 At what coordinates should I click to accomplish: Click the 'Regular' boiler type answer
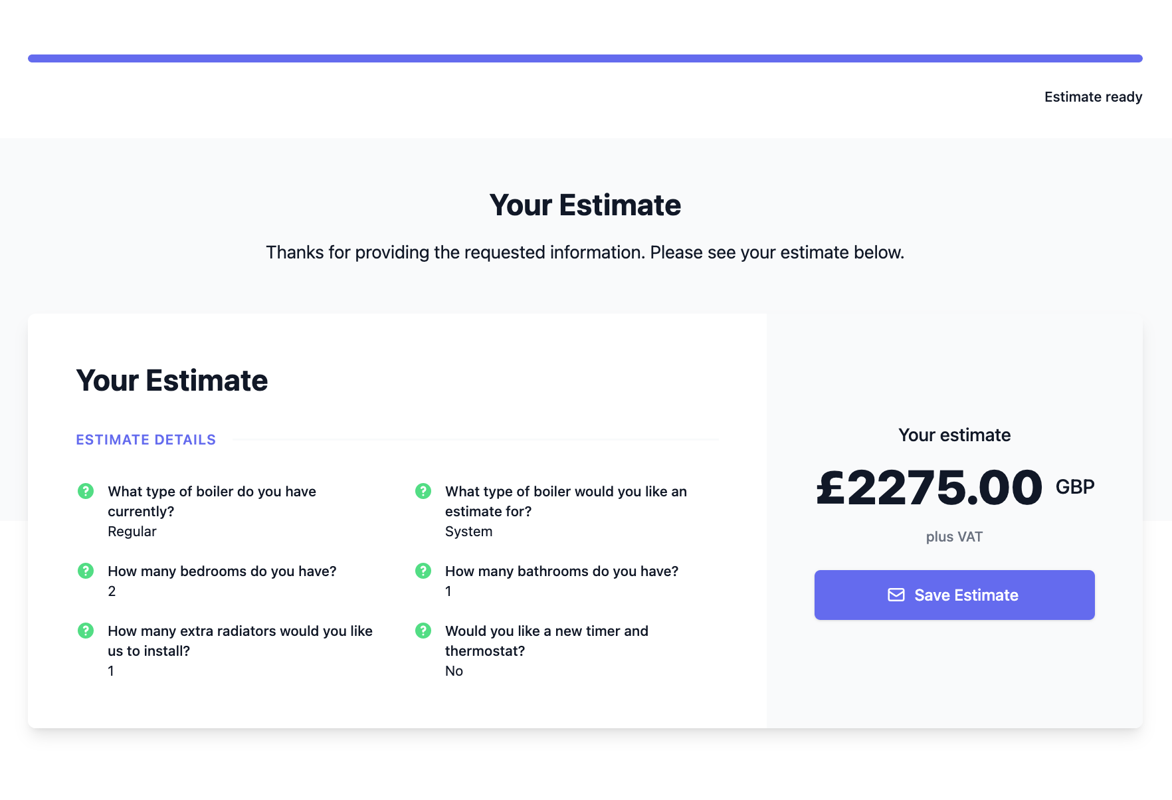click(x=132, y=532)
